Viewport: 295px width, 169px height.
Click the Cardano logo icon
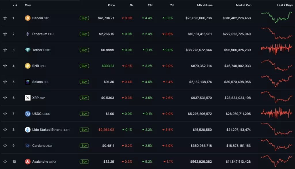(x=28, y=146)
